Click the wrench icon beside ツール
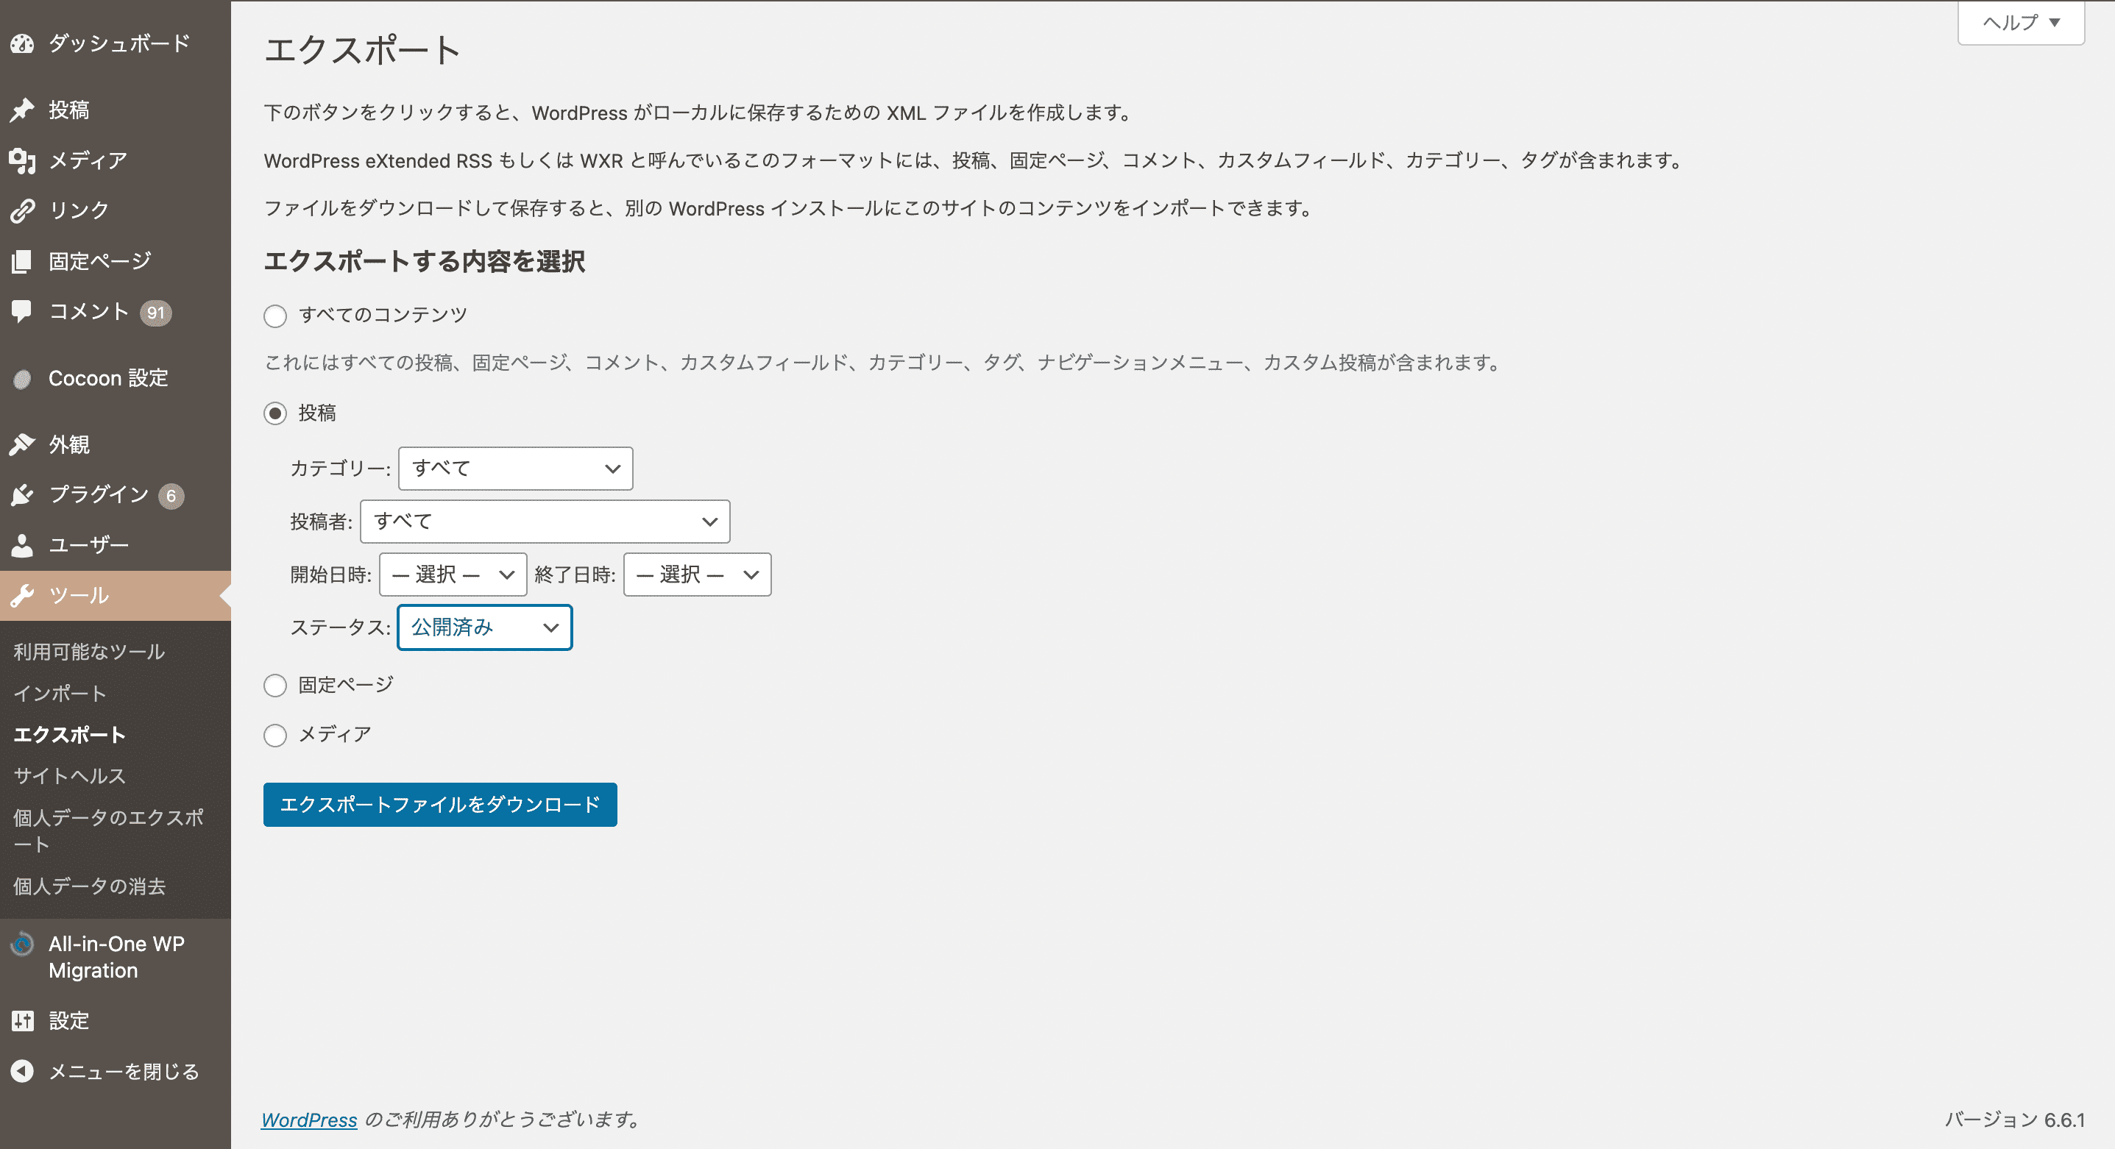This screenshot has width=2115, height=1149. (22, 596)
